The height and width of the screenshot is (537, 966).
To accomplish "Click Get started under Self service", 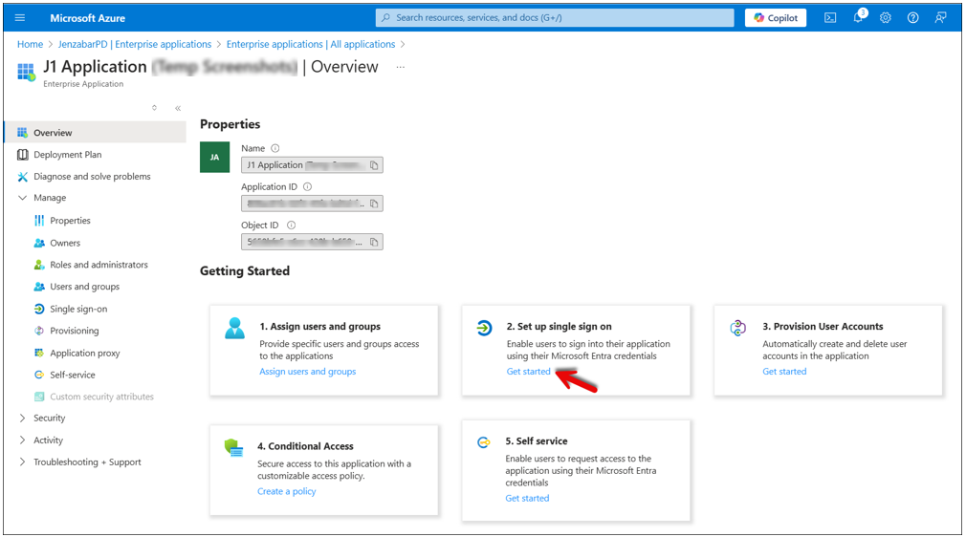I will click(527, 498).
